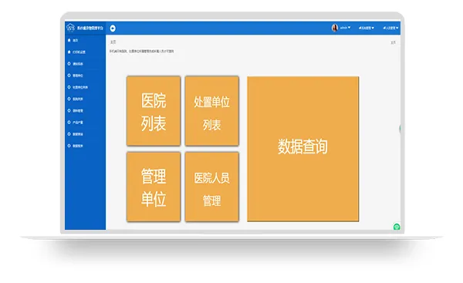
Task: Open the large 数据查询 tile
Action: [303, 149]
